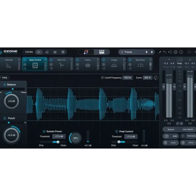
Task: Toggle the Peak Control section
Action: tap(117, 131)
